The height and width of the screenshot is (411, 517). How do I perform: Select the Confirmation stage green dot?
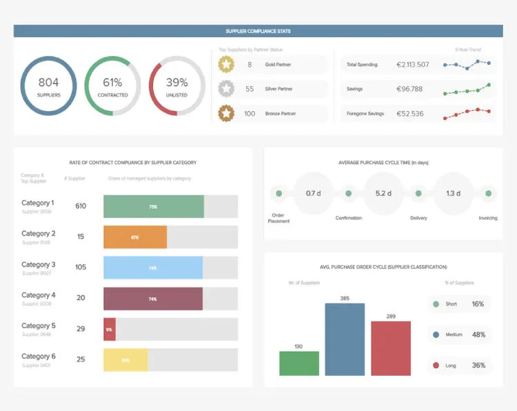click(x=349, y=193)
